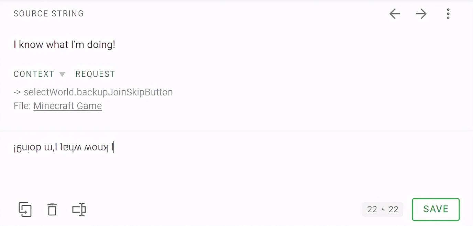The width and height of the screenshot is (473, 226).
Task: Click the 22 · 22 character counter
Action: 382,209
